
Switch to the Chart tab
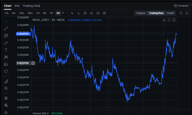[7, 6]
